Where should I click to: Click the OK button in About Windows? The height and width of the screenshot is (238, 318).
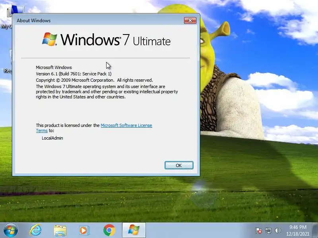point(179,165)
